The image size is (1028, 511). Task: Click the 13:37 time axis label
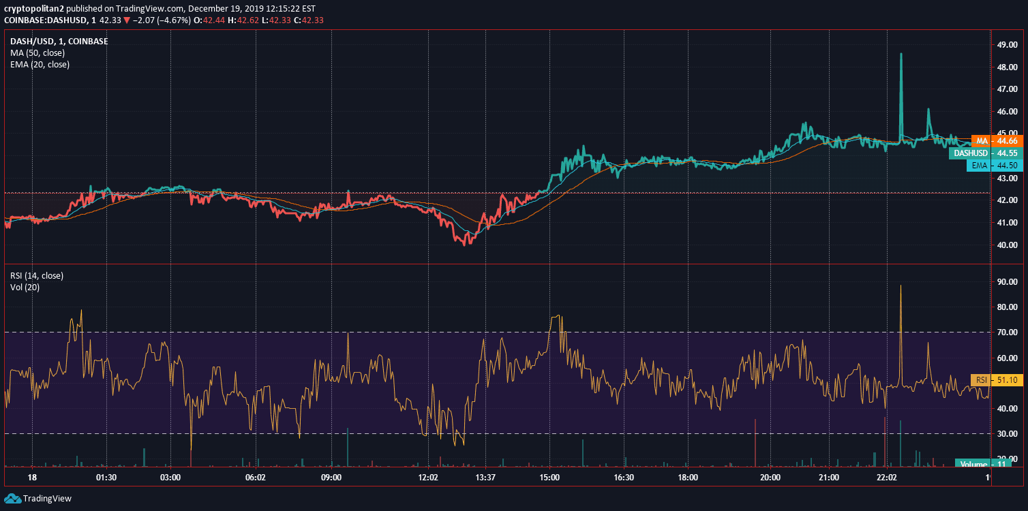tap(484, 478)
